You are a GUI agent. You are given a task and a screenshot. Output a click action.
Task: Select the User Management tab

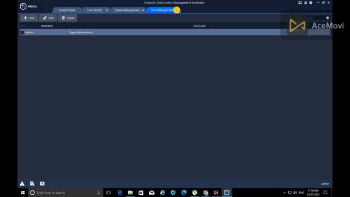pos(162,10)
